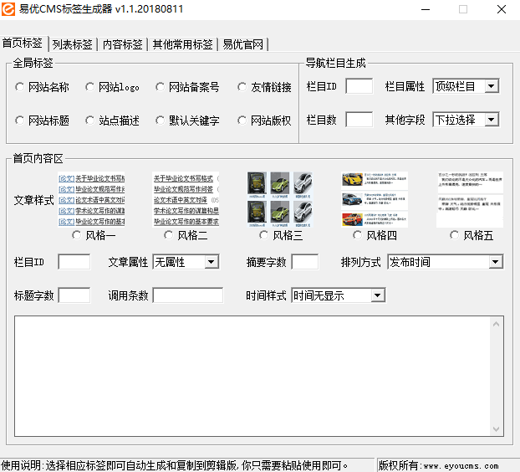Click the 调用条数 input field
This screenshot has width=520, height=472.
pos(187,295)
